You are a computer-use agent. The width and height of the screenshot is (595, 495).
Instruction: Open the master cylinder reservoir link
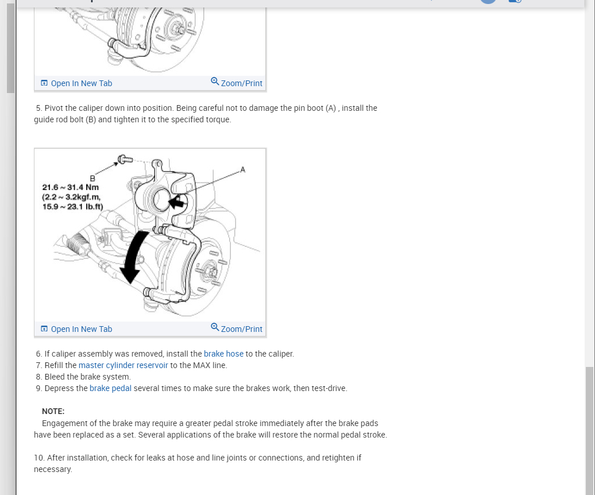123,365
